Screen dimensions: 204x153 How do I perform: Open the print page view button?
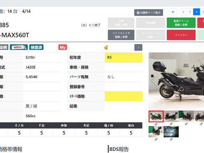point(148,13)
